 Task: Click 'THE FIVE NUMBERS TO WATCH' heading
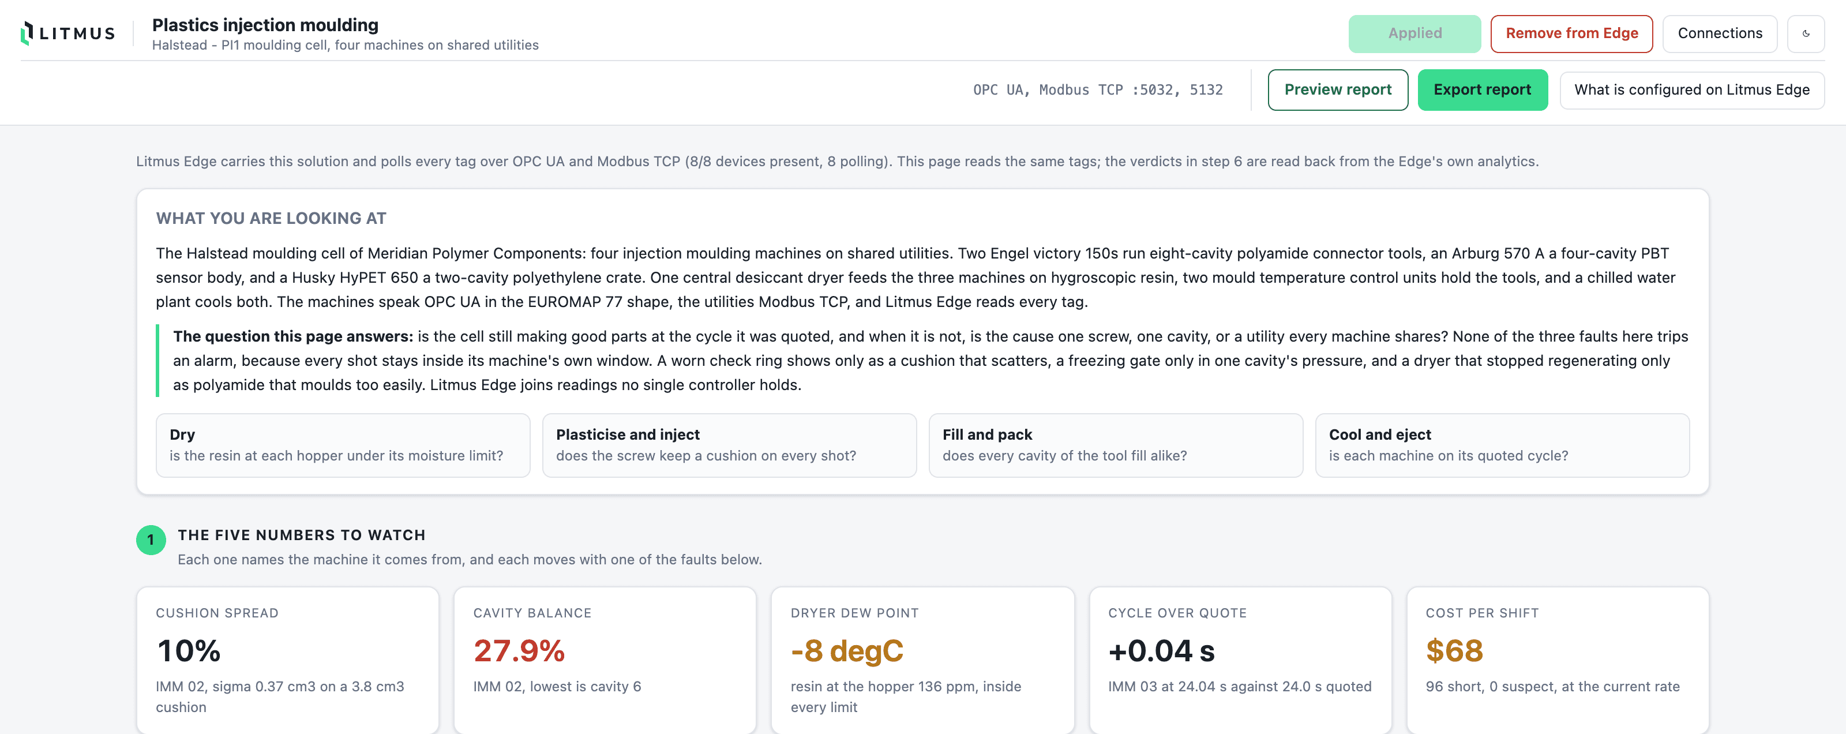point(302,535)
